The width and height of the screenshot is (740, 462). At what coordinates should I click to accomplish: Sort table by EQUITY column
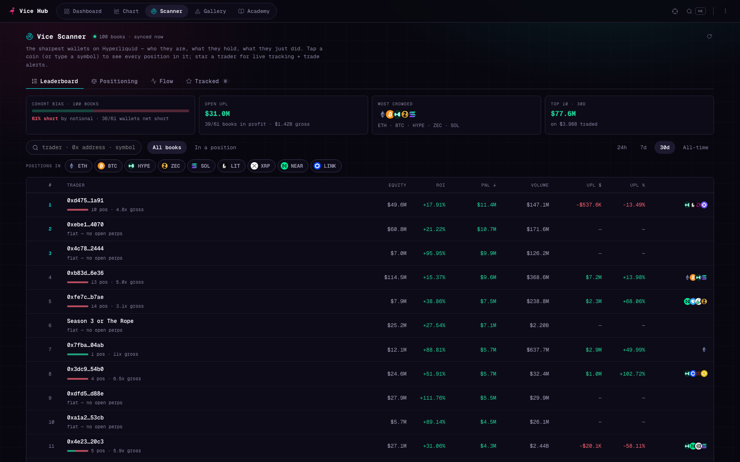click(397, 185)
